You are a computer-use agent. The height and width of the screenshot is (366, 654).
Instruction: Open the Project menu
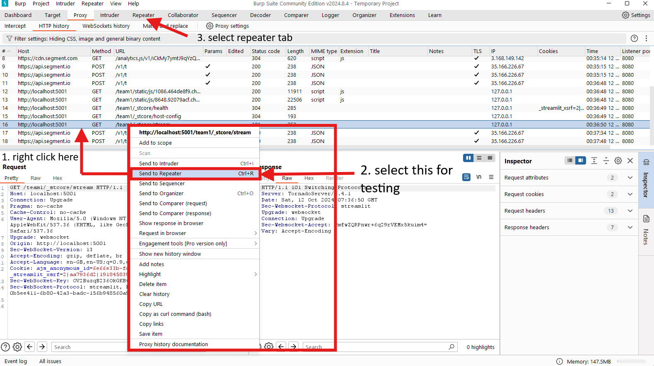coord(41,3)
